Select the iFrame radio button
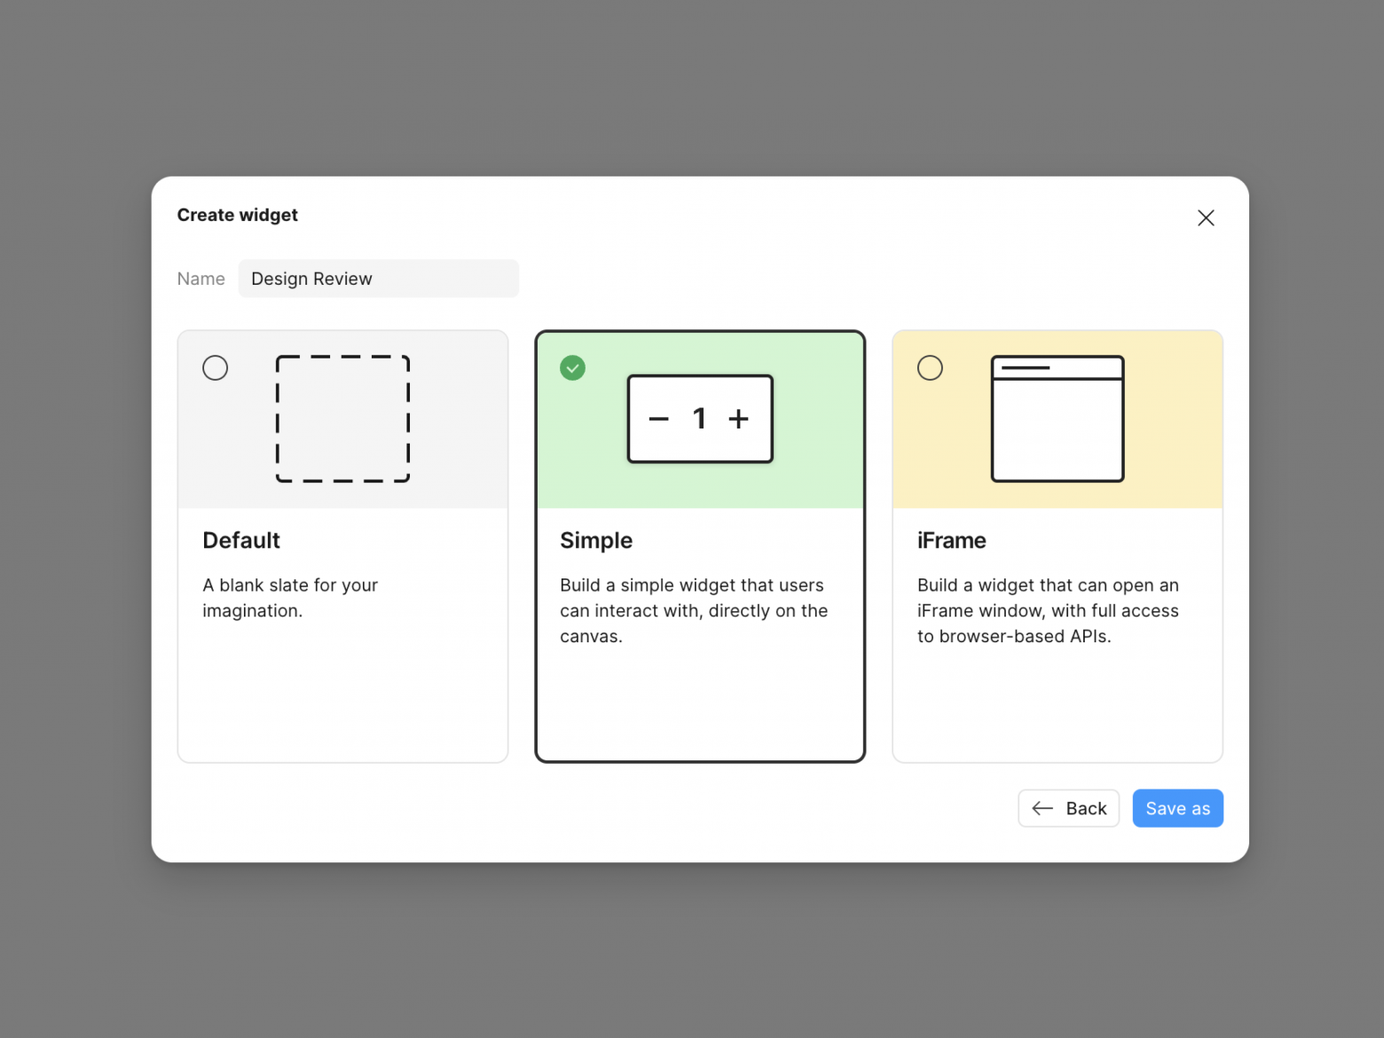 (930, 367)
